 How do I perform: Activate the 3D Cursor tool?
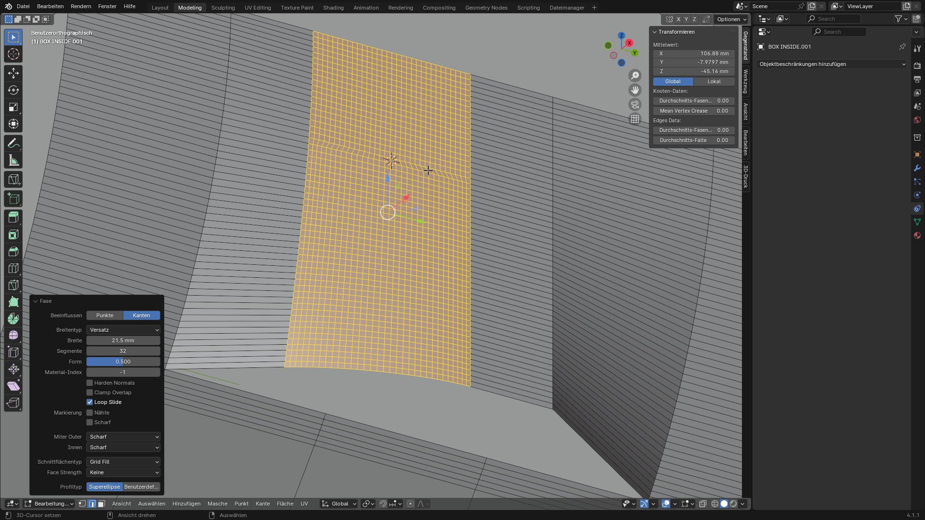pyautogui.click(x=13, y=54)
